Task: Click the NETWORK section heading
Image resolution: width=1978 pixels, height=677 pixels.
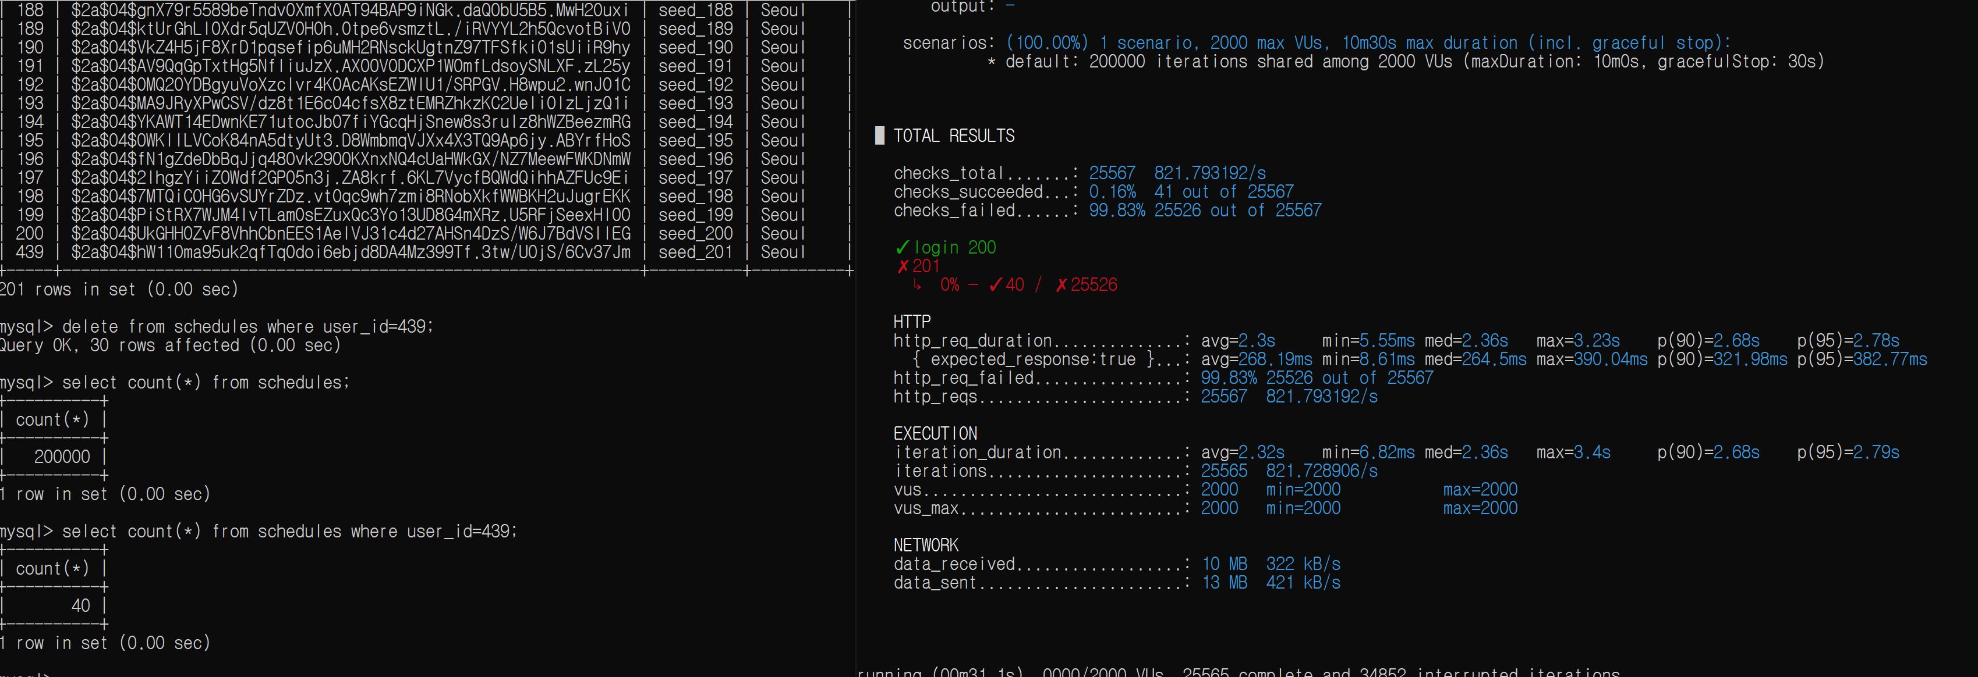Action: [x=925, y=545]
